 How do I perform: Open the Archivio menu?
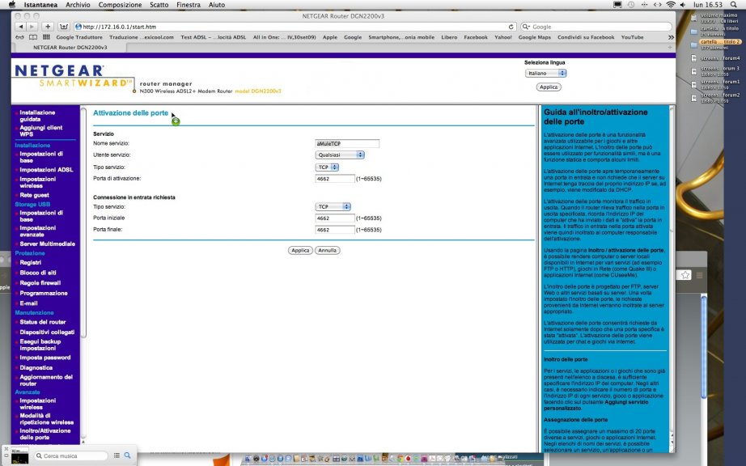coord(78,5)
